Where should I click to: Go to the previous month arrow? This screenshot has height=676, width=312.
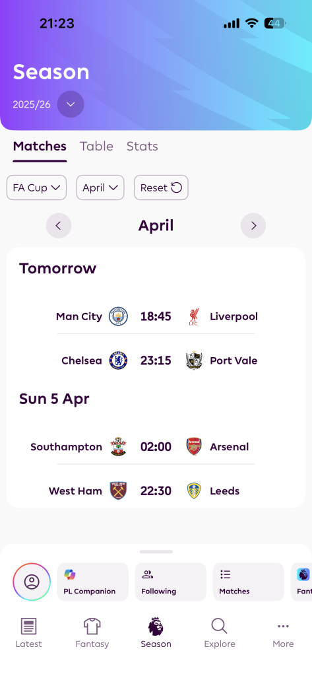point(59,226)
